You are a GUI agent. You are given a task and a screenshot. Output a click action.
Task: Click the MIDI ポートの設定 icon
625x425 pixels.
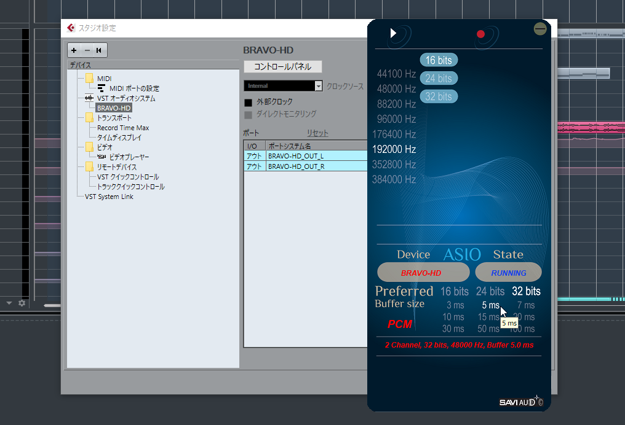(x=102, y=88)
